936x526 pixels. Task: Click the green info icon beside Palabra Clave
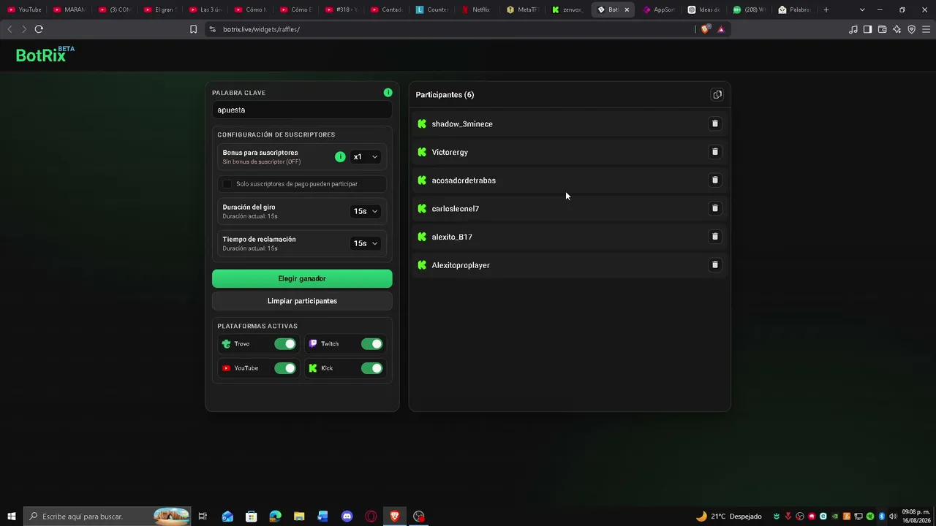(388, 93)
